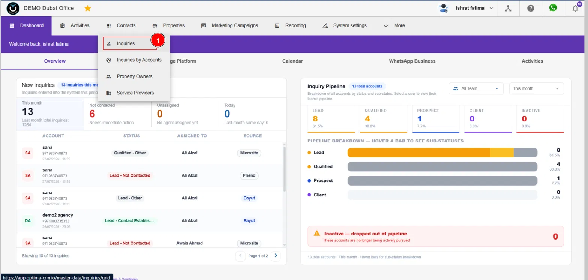This screenshot has width=588, height=280.
Task: Click the help question mark icon
Action: point(531,8)
